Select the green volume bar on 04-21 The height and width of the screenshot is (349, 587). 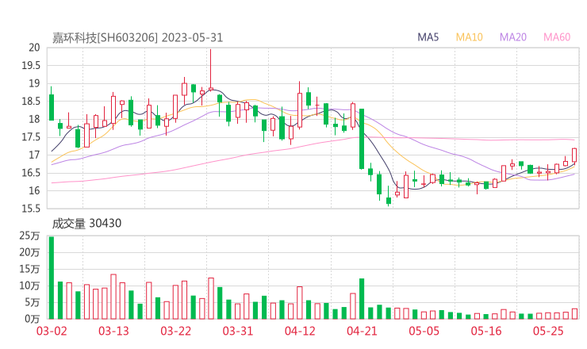click(x=362, y=299)
